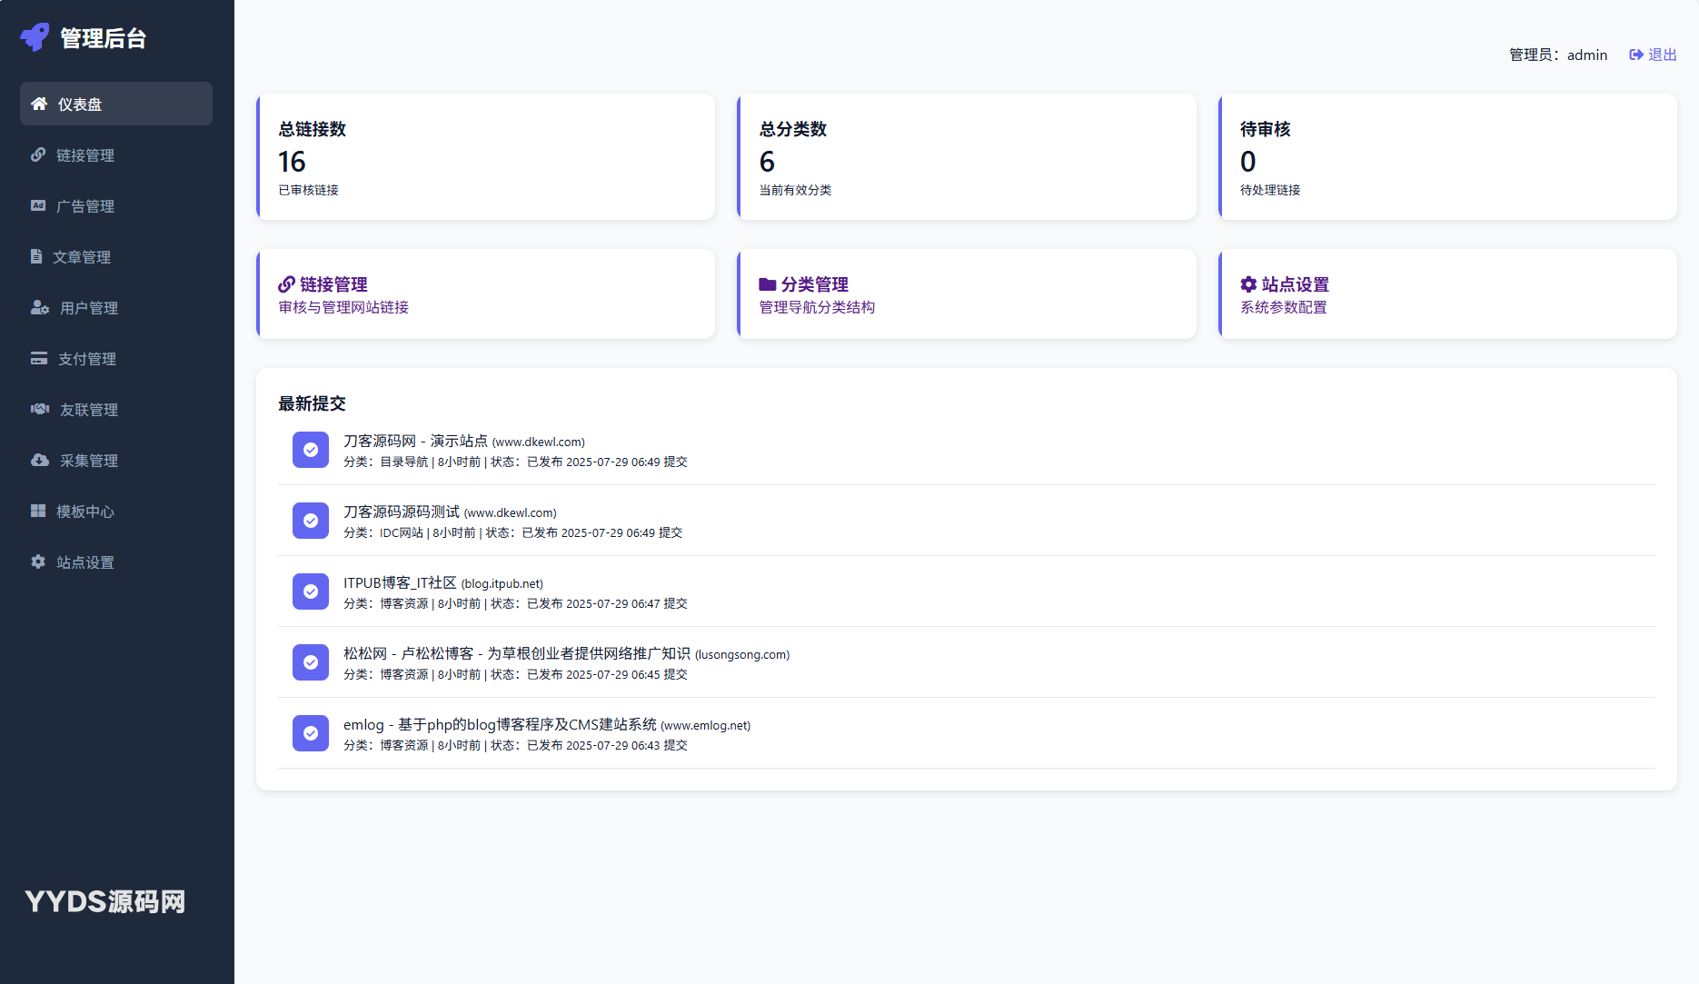This screenshot has width=1699, height=984.
Task: Click the grid icon beside 模板中心
Action: point(38,511)
